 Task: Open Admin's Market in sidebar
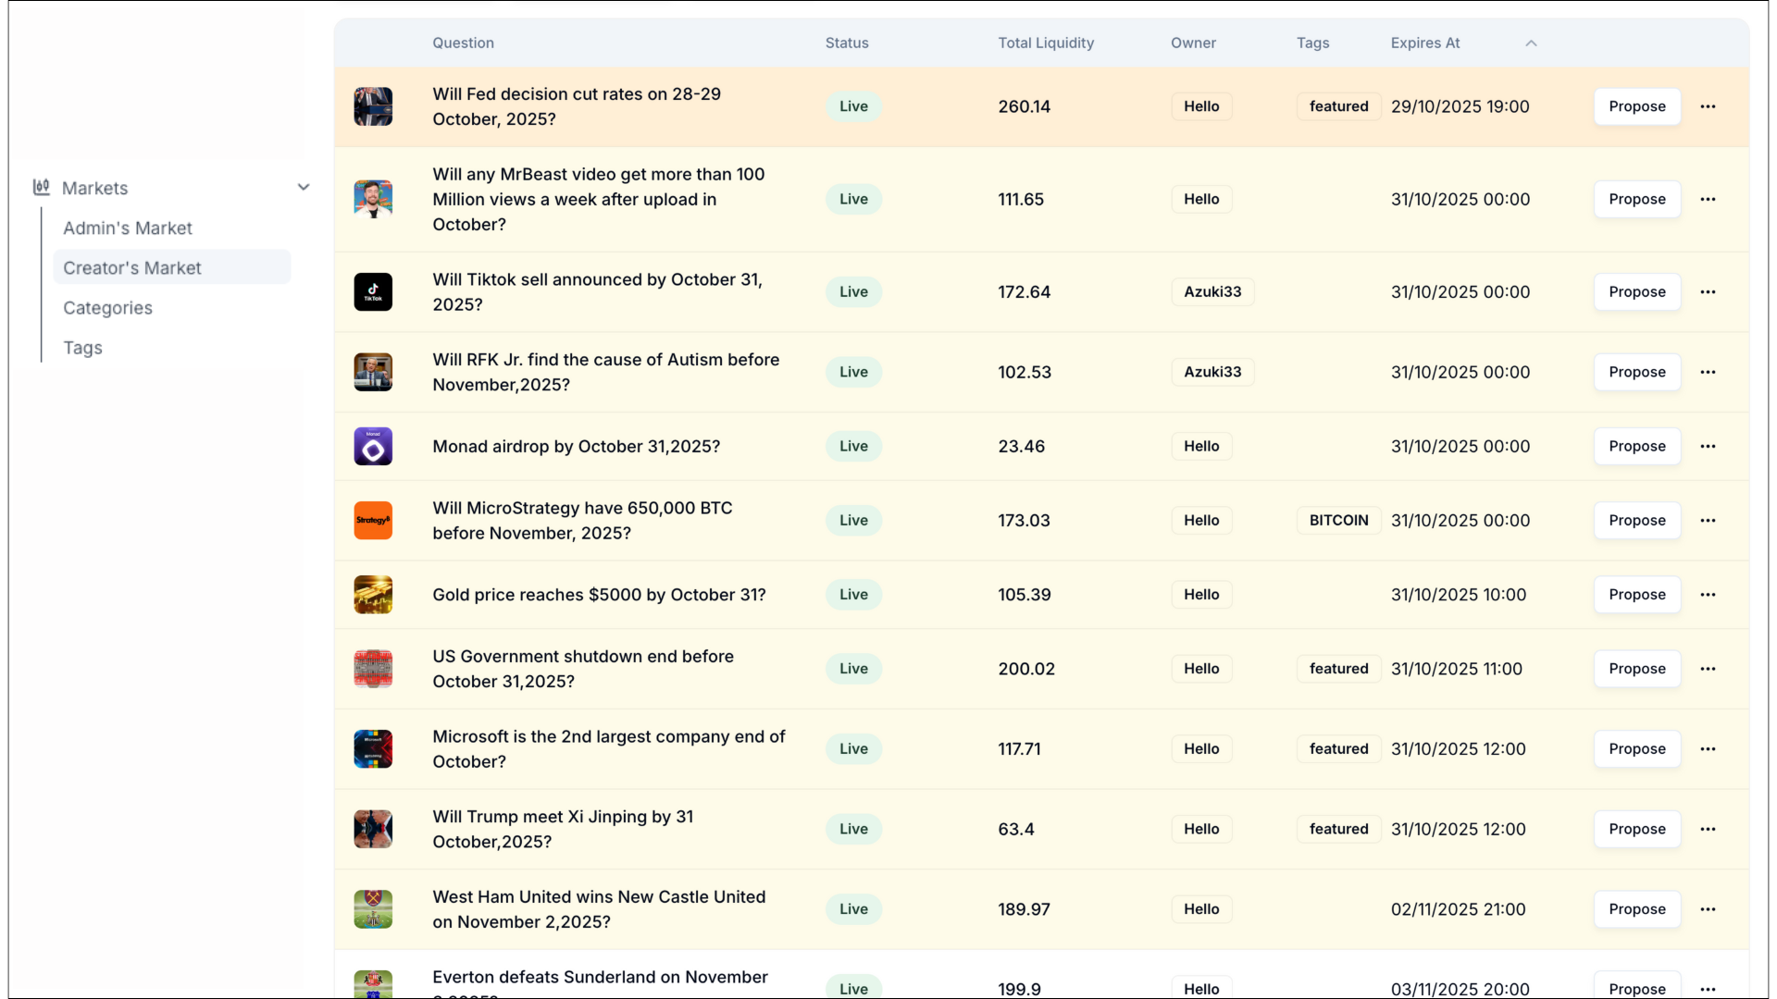coord(128,228)
